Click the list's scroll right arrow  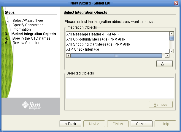[167, 56]
